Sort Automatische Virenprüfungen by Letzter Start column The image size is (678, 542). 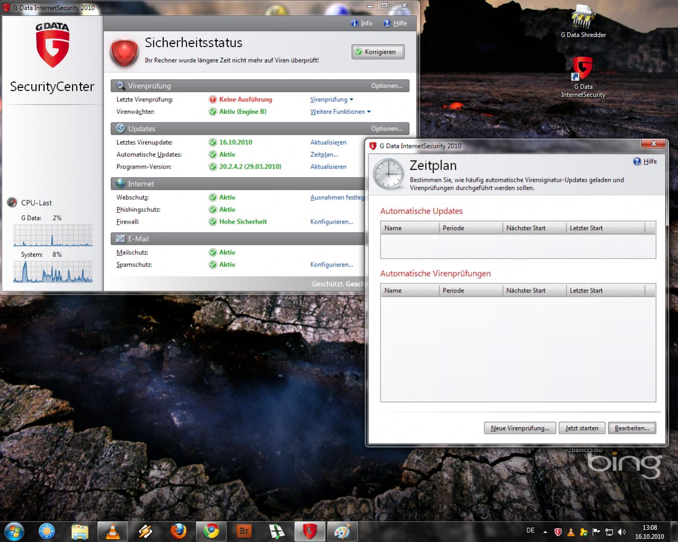(x=605, y=291)
